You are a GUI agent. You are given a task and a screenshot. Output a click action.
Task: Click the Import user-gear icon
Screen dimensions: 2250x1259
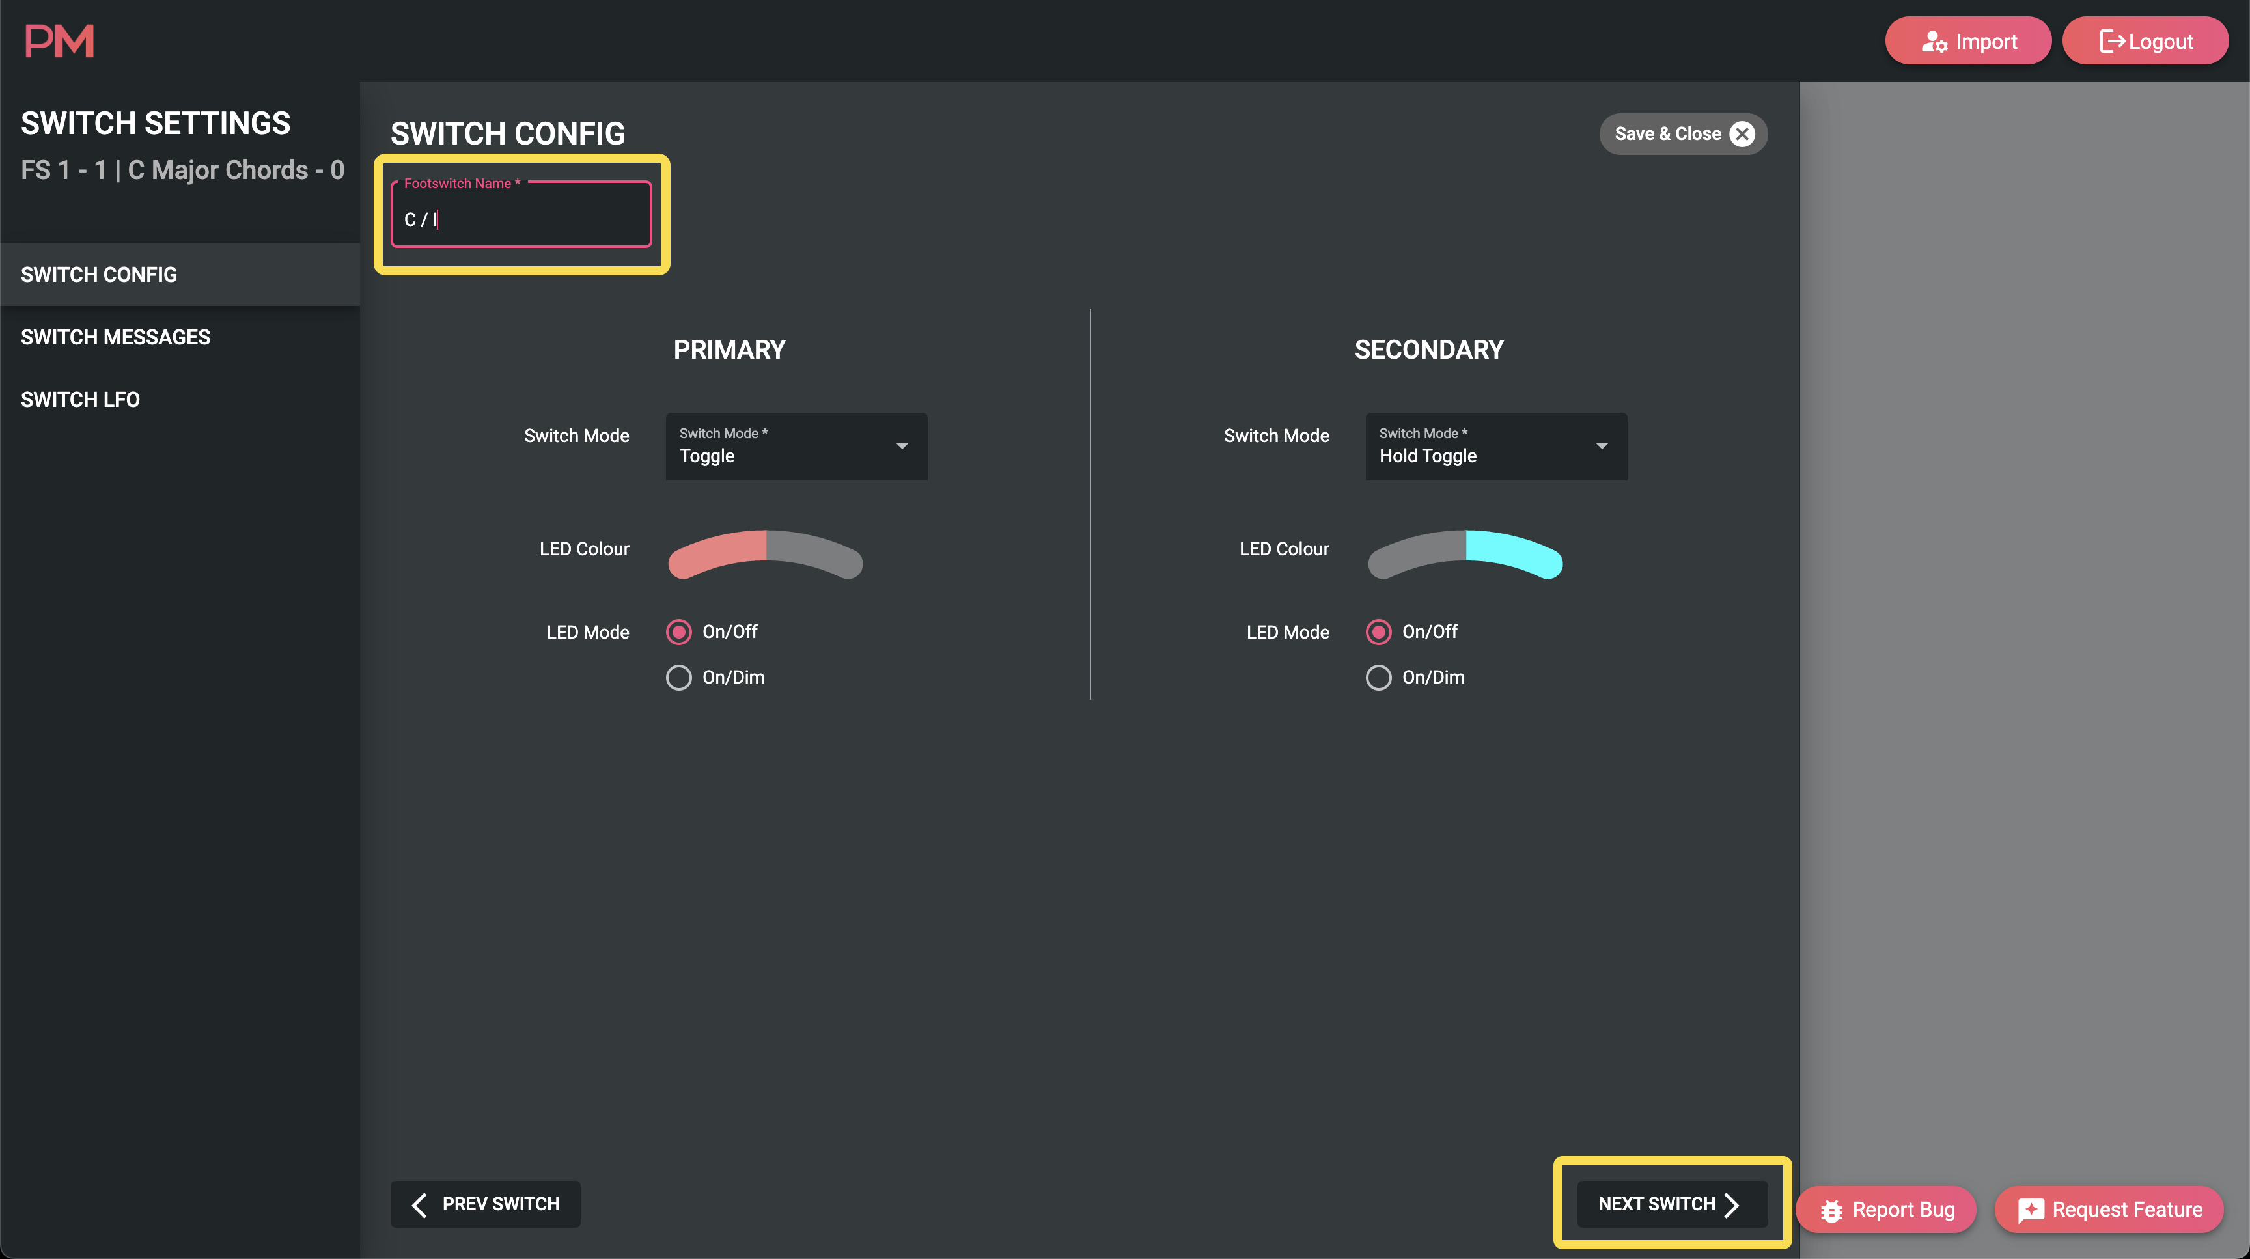tap(1935, 42)
